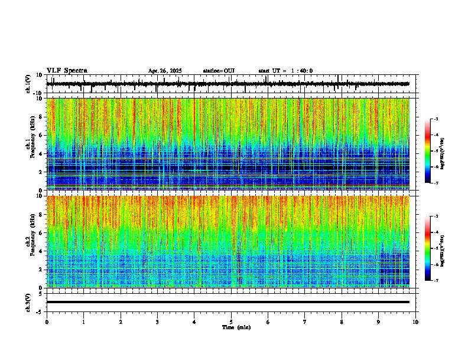Image resolution: width=468 pixels, height=361 pixels.
Task: Click time axis tick label '10'
Action: tap(415, 322)
